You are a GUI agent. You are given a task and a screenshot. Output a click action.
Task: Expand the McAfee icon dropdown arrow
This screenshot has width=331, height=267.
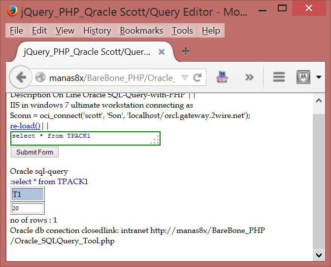pos(319,77)
